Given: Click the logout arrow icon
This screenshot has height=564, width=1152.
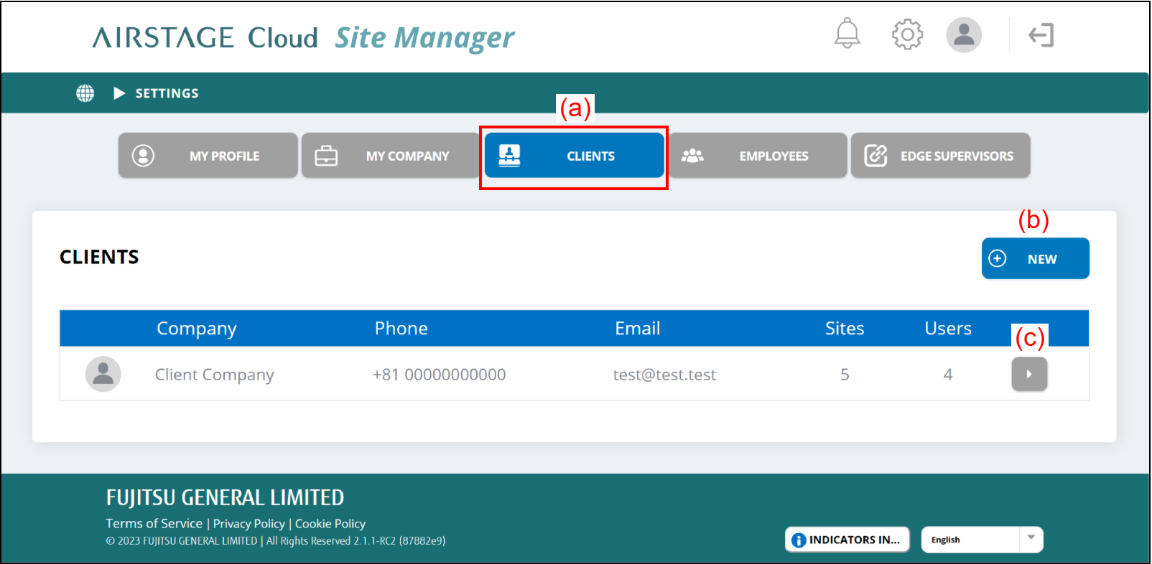Looking at the screenshot, I should pyautogui.click(x=1040, y=35).
